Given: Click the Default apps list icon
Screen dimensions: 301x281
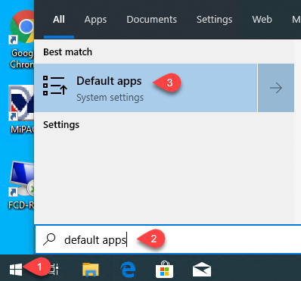Looking at the screenshot, I should [x=54, y=86].
